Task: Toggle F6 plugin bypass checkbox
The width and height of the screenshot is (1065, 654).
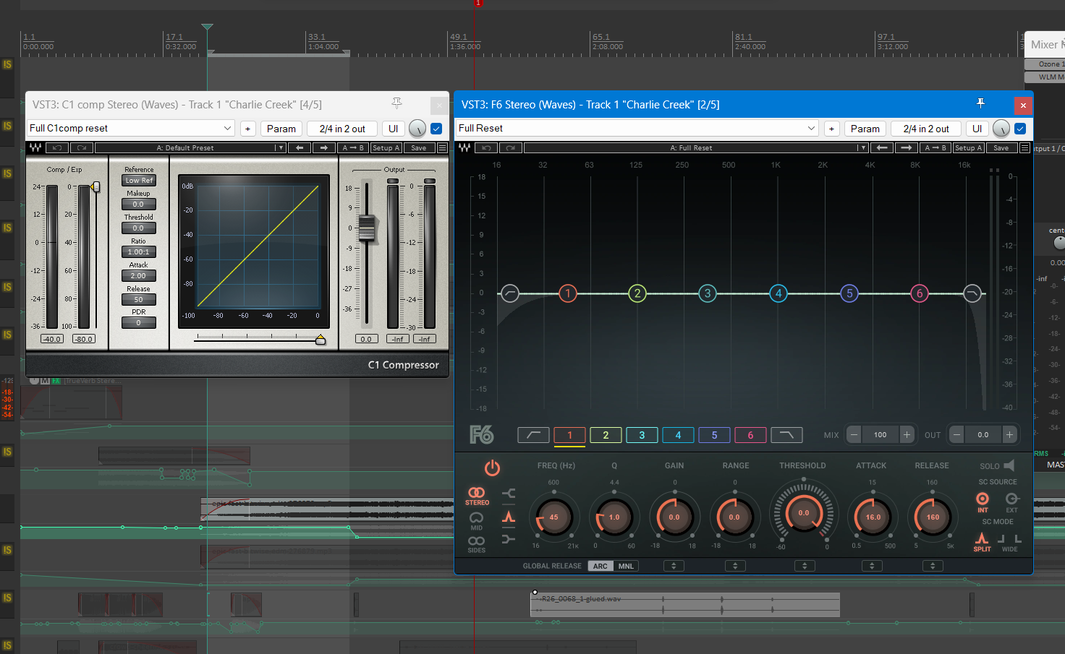Action: (1020, 129)
